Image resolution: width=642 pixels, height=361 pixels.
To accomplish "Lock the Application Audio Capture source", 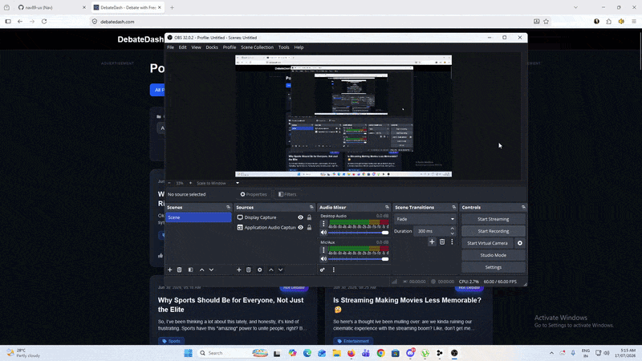I will [309, 228].
